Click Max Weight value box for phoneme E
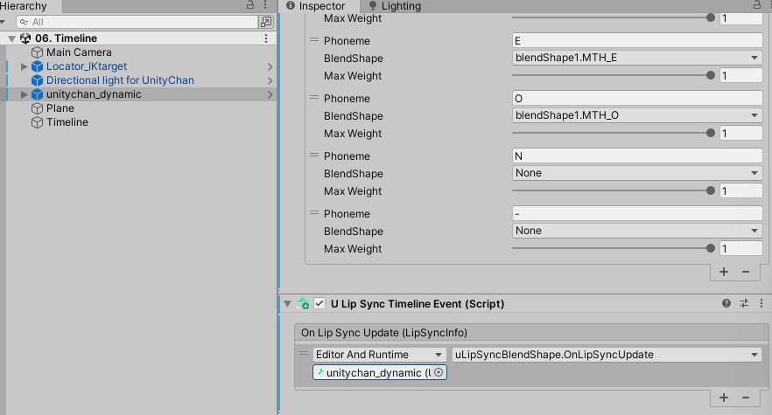The image size is (772, 415). click(741, 76)
